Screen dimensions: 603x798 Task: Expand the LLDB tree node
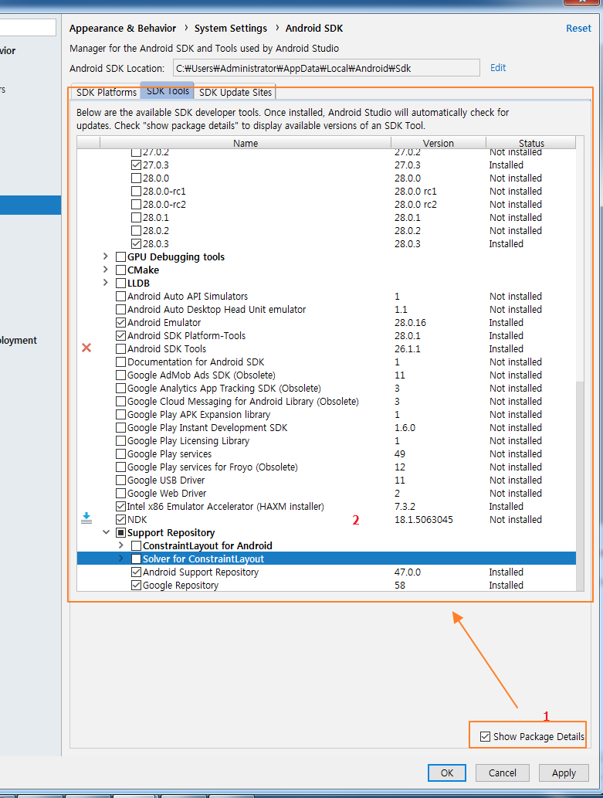pyautogui.click(x=106, y=283)
